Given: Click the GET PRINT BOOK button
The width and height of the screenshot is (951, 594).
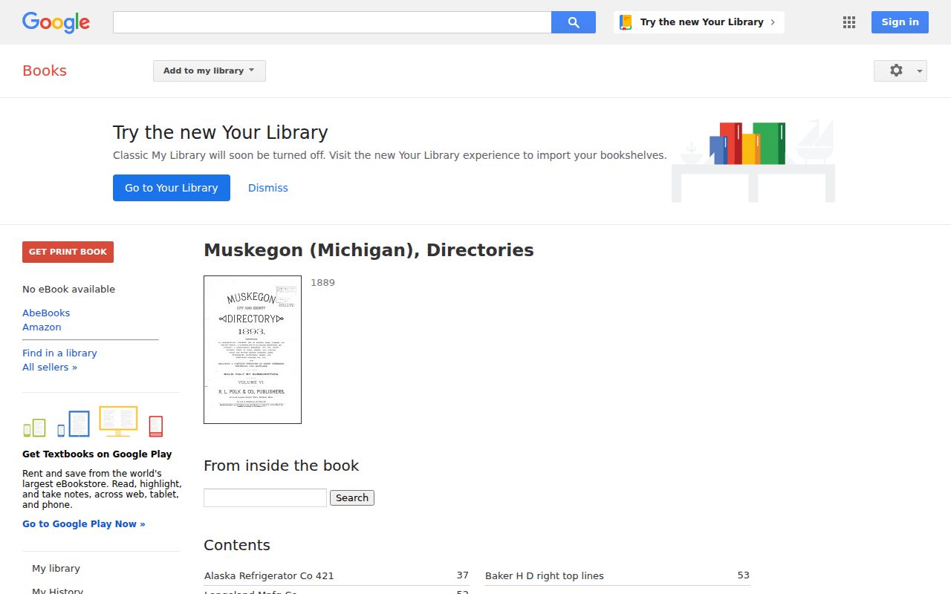Looking at the screenshot, I should coord(68,252).
